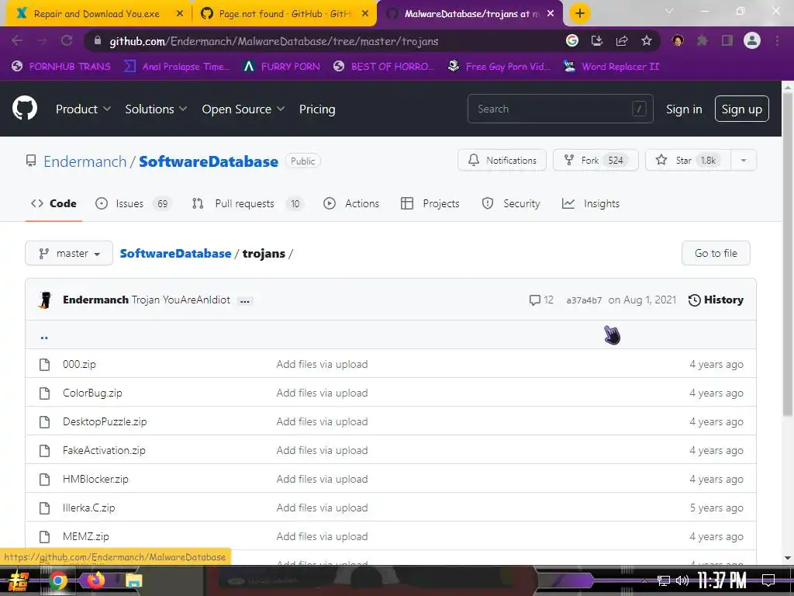
Task: Open the tab search chevron
Action: (x=668, y=11)
